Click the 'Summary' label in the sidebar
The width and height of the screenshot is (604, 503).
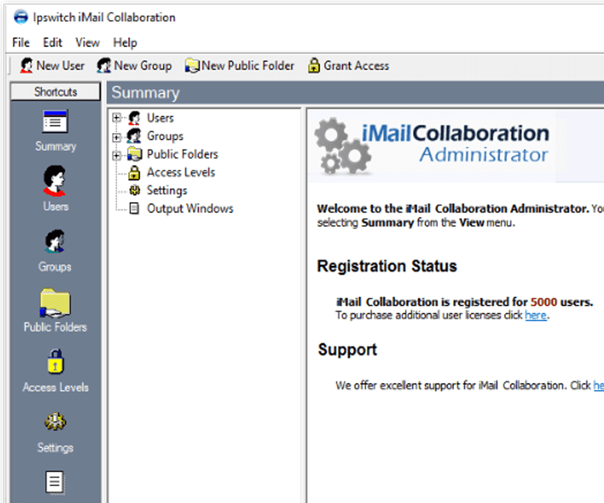55,146
